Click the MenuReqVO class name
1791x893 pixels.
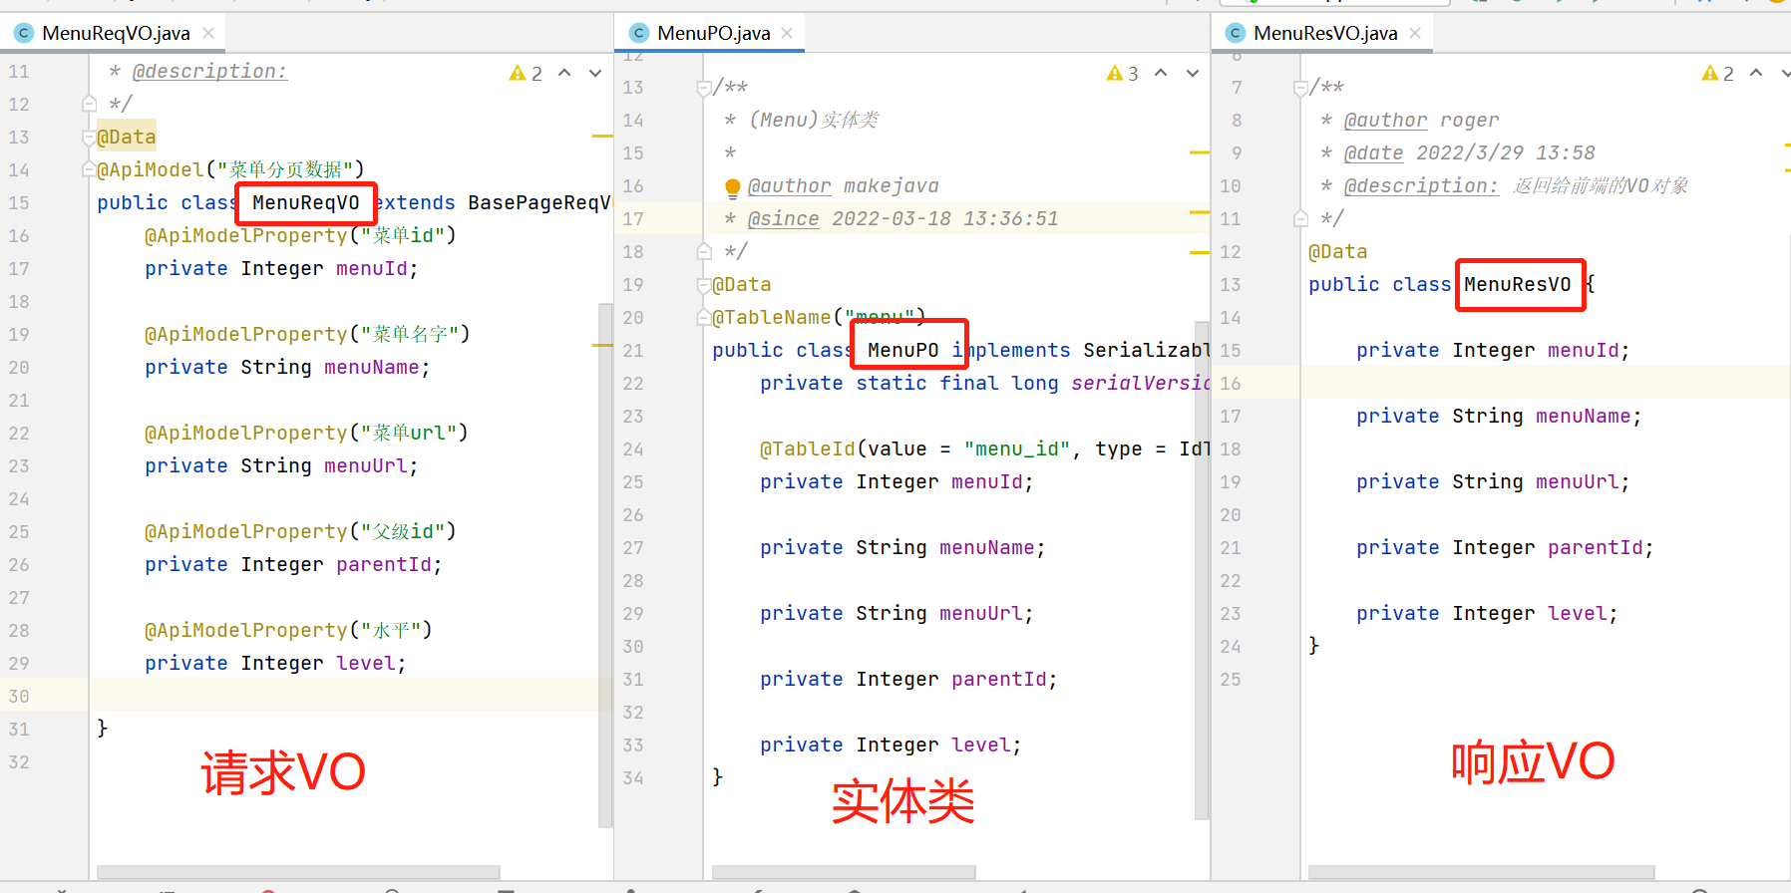coord(305,202)
